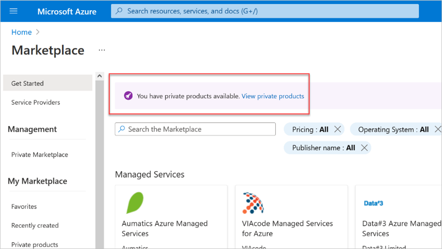The height and width of the screenshot is (249, 442).
Task: Click the sidebar scroll up arrow
Action: [99, 76]
